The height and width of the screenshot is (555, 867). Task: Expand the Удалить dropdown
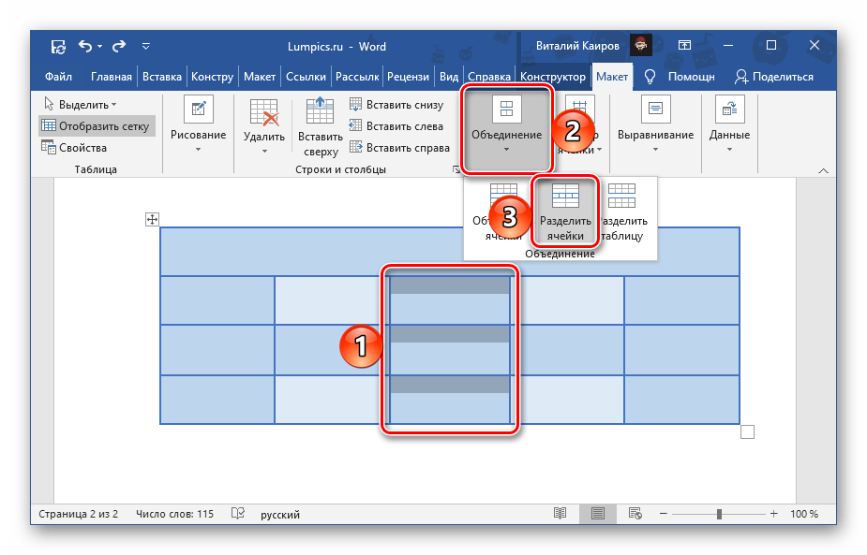pos(263,126)
